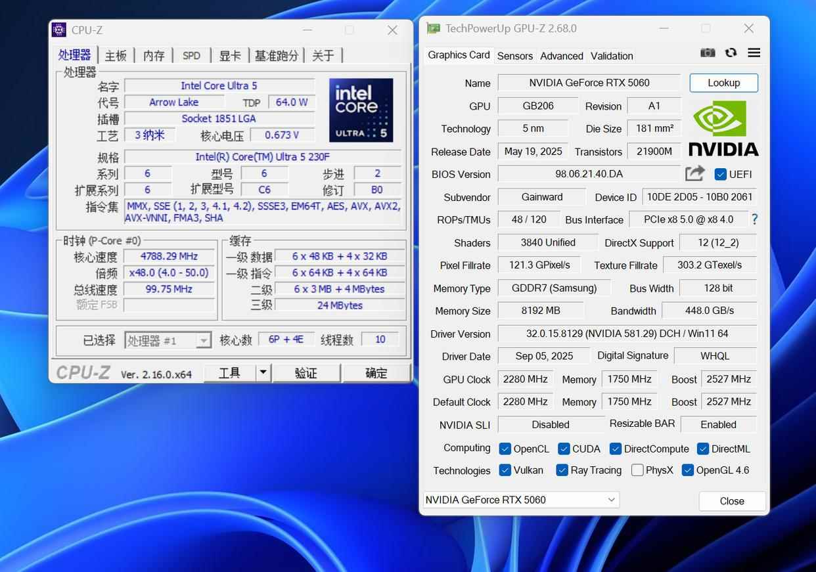This screenshot has height=572, width=816.
Task: Click the Bus Interface question mark
Action: tap(754, 219)
